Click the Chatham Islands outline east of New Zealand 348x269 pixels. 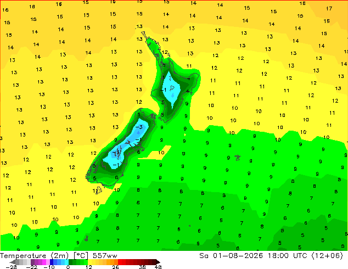[x=238, y=158]
